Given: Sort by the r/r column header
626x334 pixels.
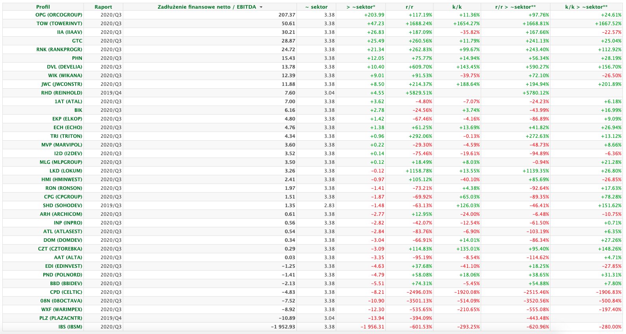Looking at the screenshot, I should tap(409, 7).
